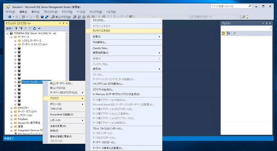Expand the システム データベース folder
The image size is (277, 151).
click(x=15, y=41)
